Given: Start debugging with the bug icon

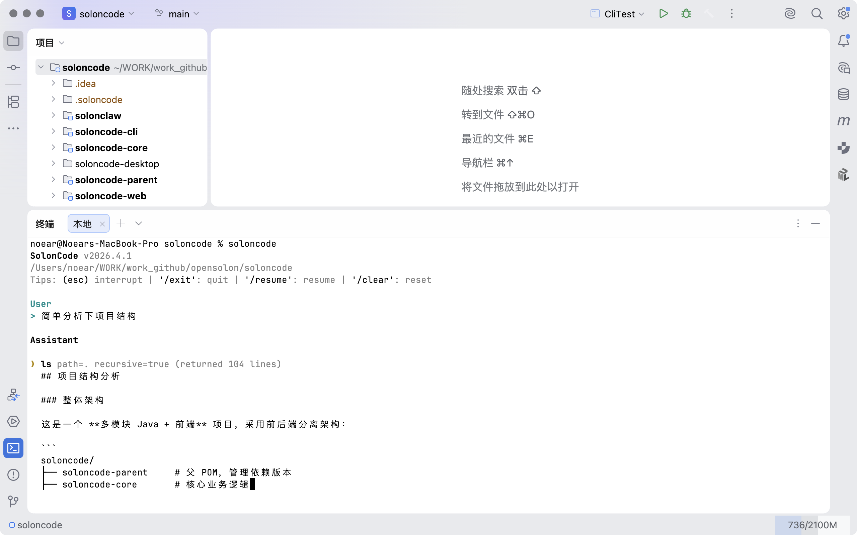Looking at the screenshot, I should point(686,14).
